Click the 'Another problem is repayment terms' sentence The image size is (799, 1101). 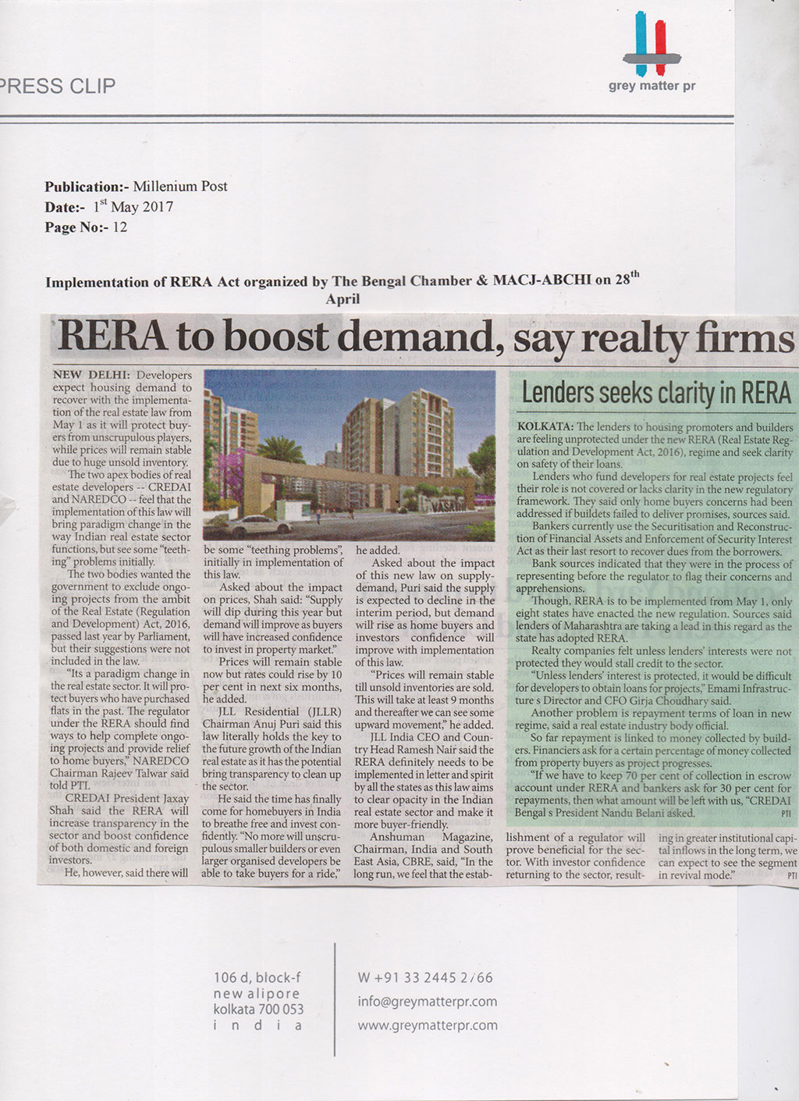(654, 719)
